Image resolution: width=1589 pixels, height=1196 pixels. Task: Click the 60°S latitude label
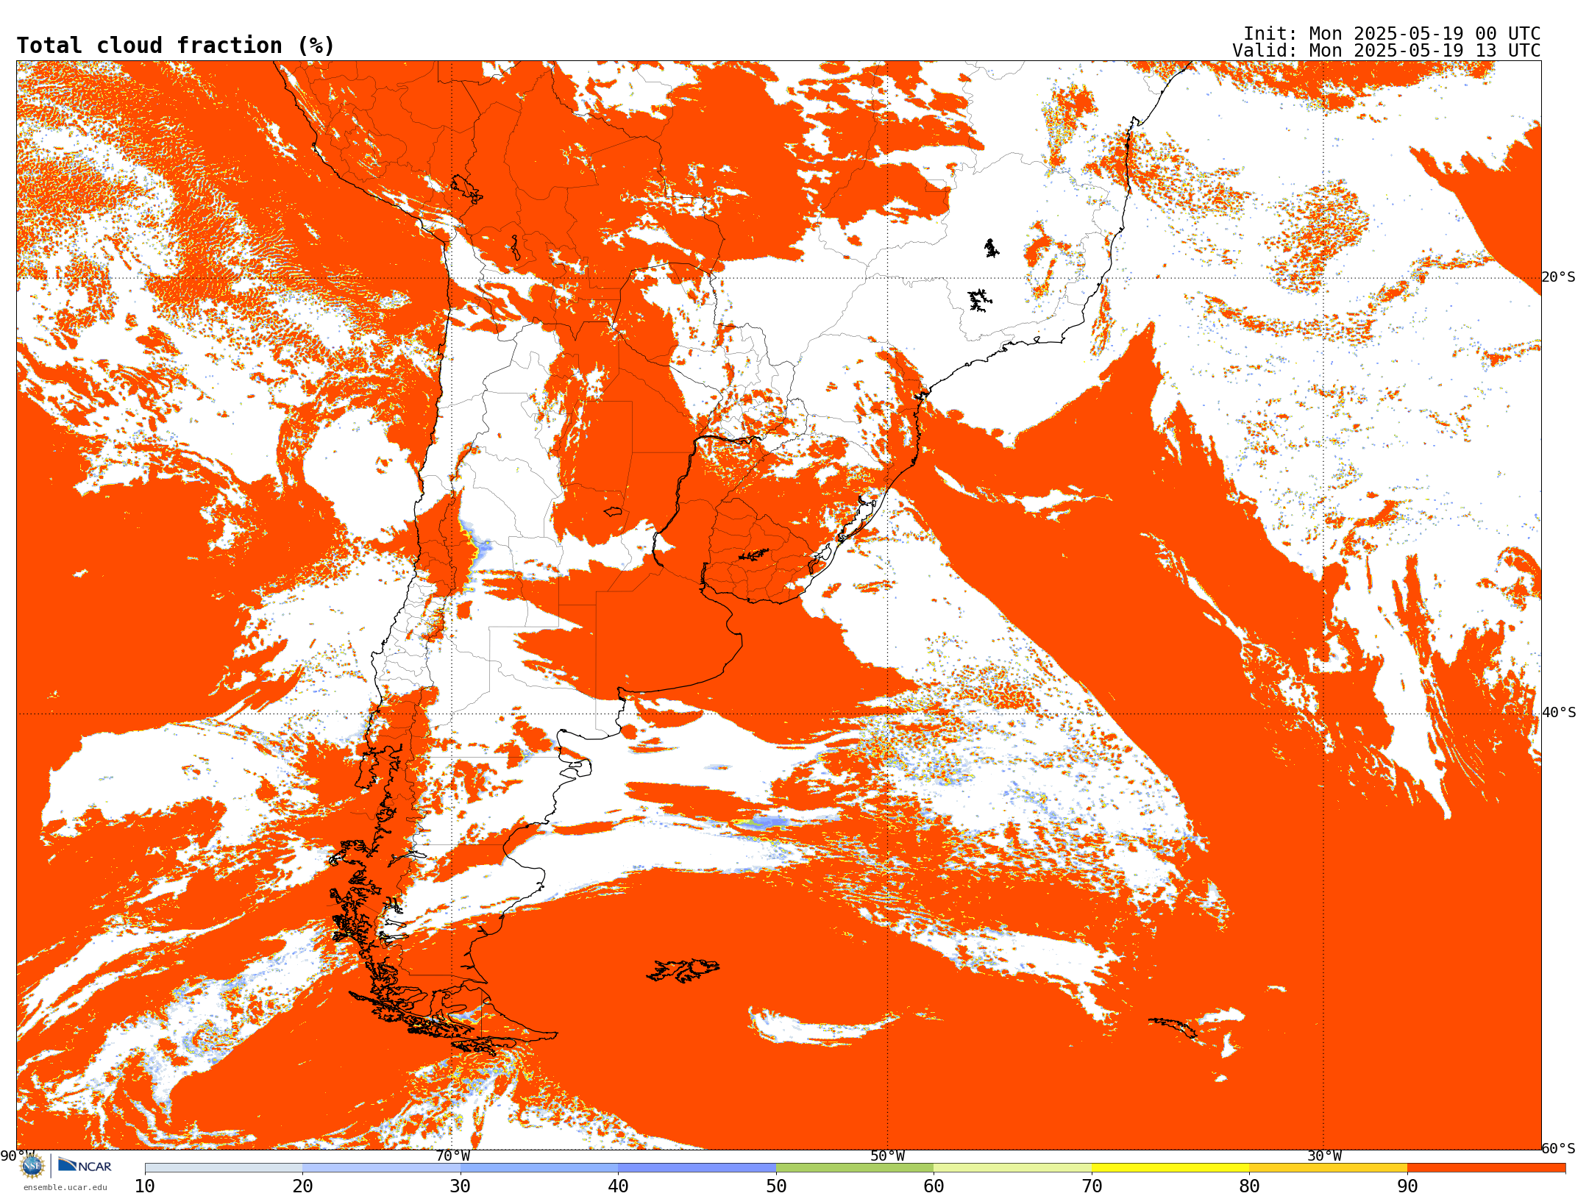pyautogui.click(x=1559, y=1148)
